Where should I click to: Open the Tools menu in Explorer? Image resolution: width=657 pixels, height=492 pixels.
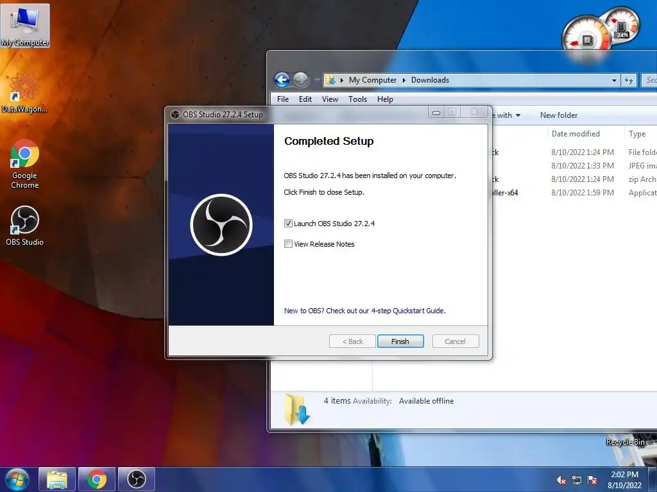(x=357, y=99)
